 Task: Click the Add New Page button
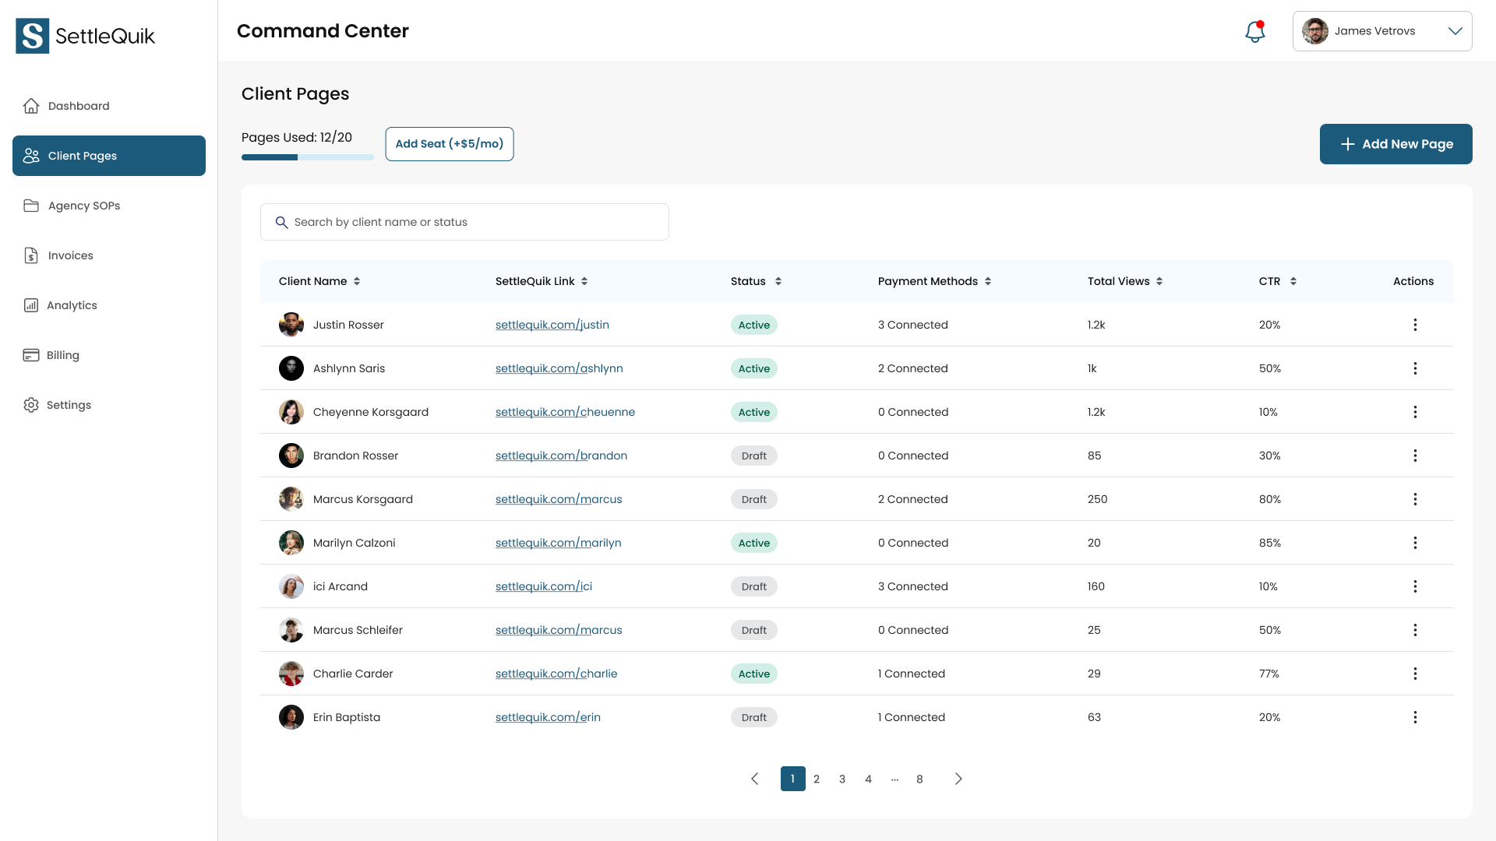click(x=1395, y=144)
